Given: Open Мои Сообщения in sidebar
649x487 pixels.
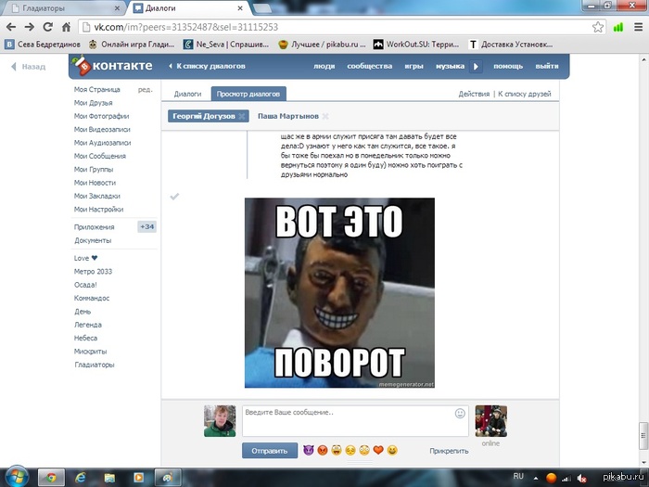Looking at the screenshot, I should (x=100, y=156).
